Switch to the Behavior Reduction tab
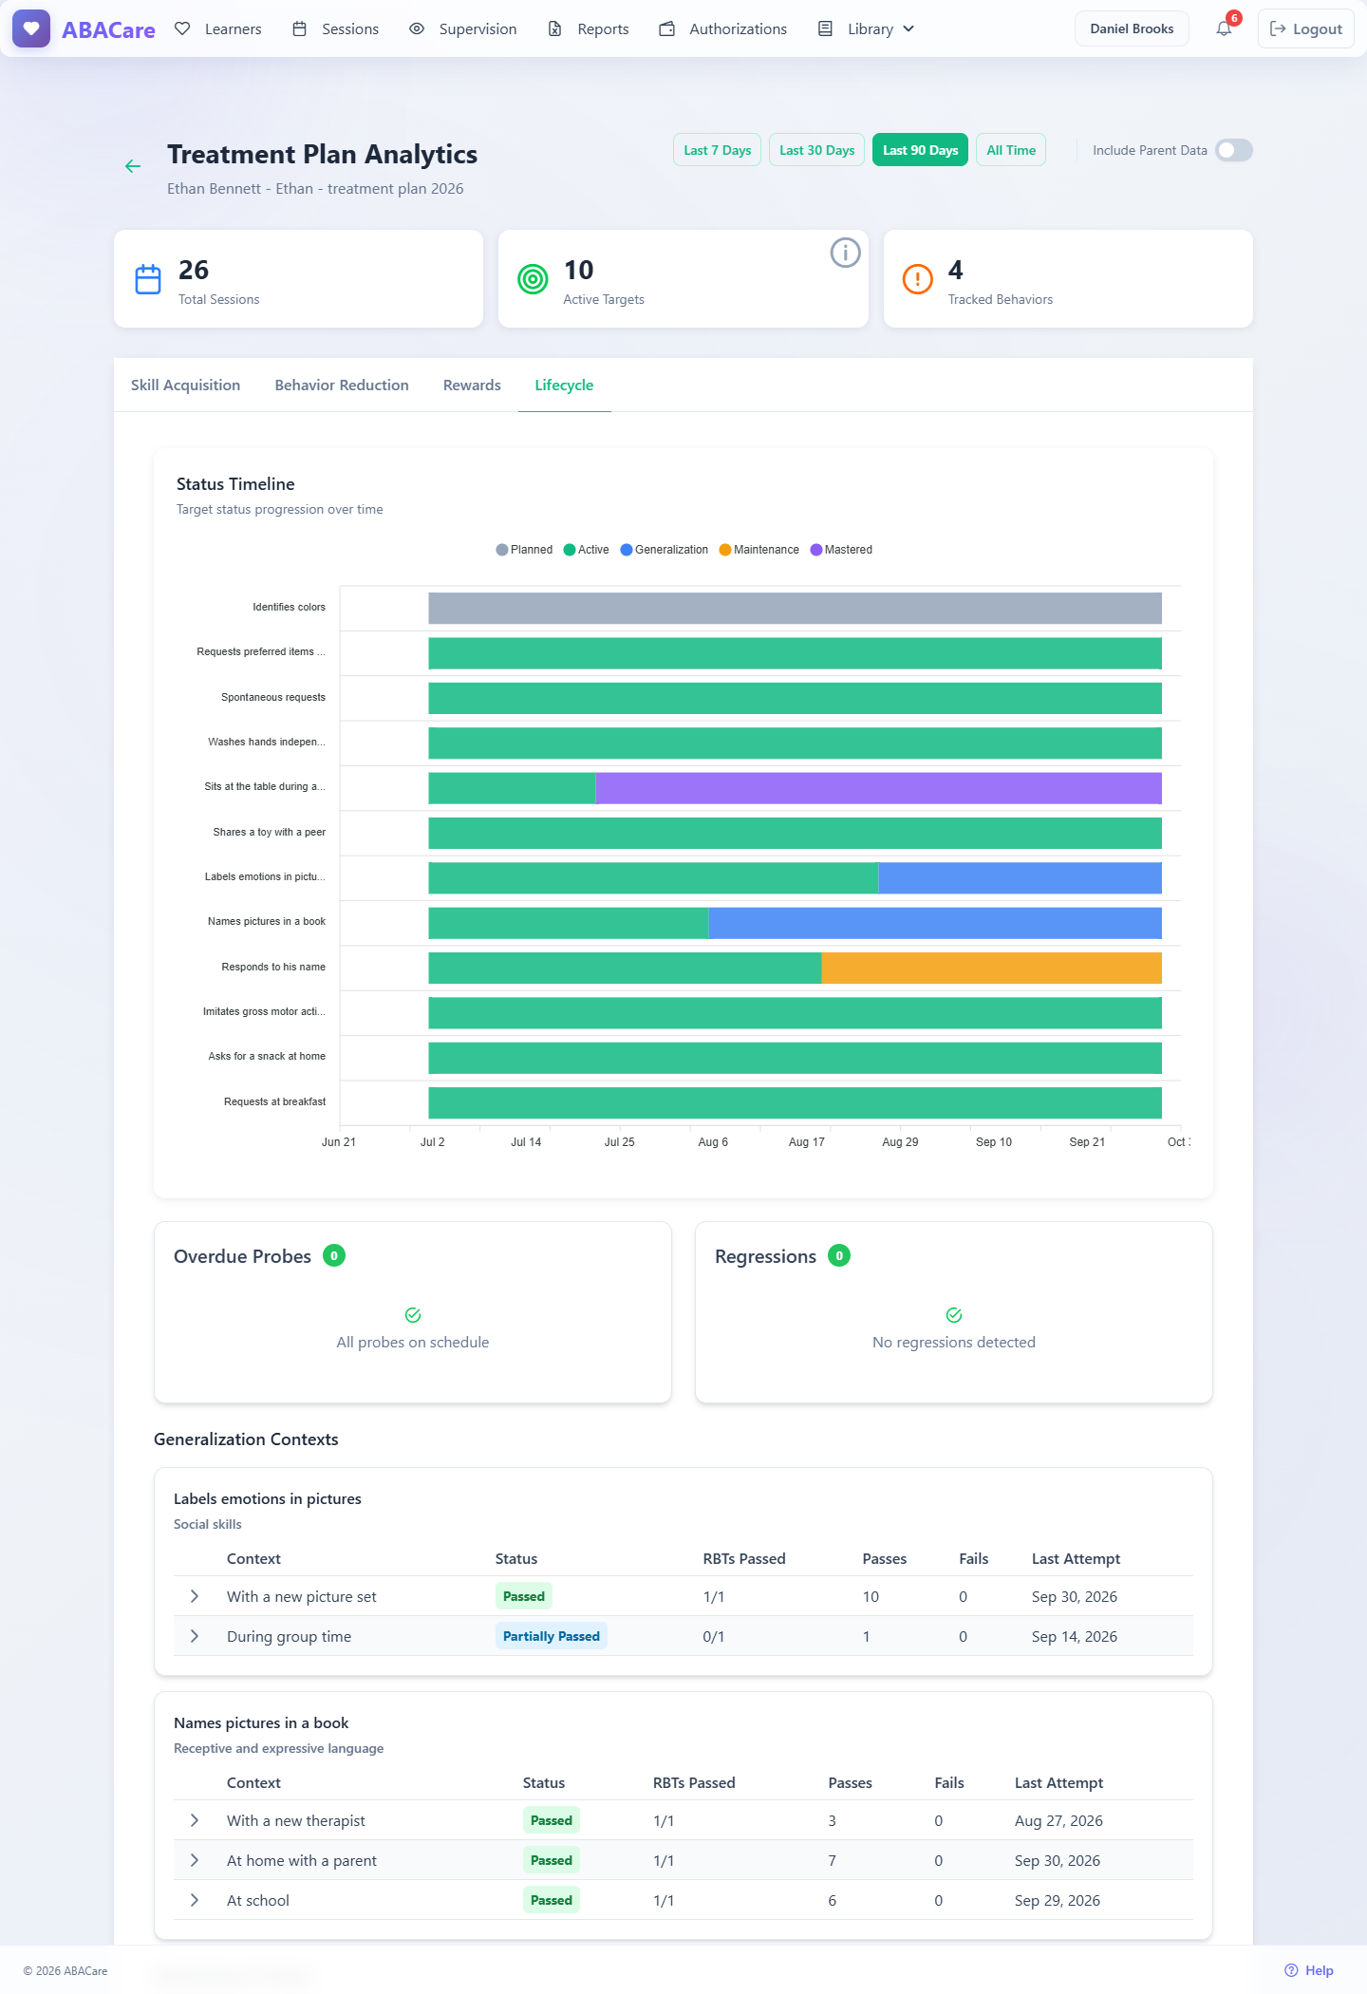The image size is (1367, 1994). tap(342, 385)
